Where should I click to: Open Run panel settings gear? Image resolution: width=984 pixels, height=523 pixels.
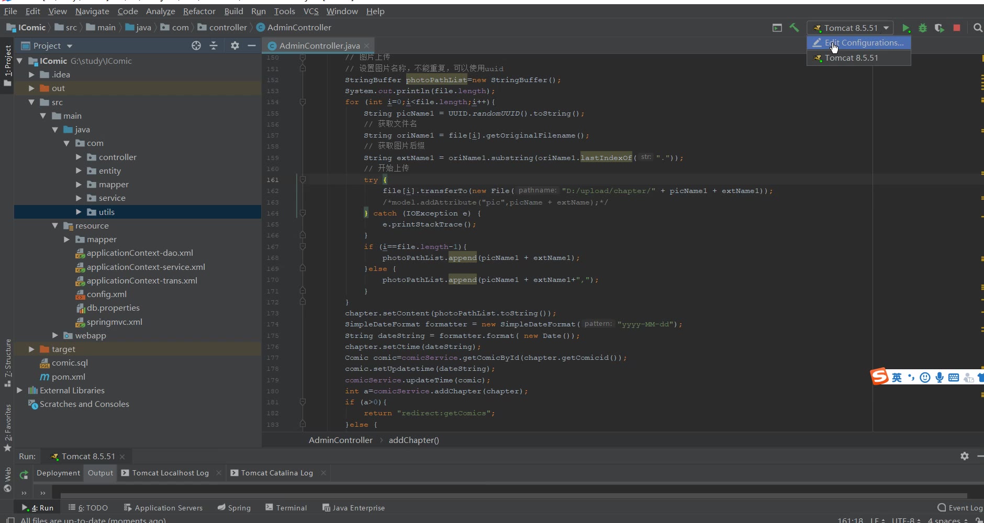965,456
